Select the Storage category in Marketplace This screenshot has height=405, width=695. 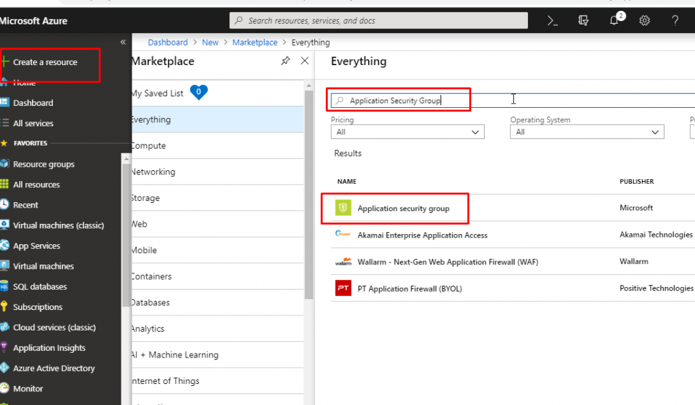point(145,198)
